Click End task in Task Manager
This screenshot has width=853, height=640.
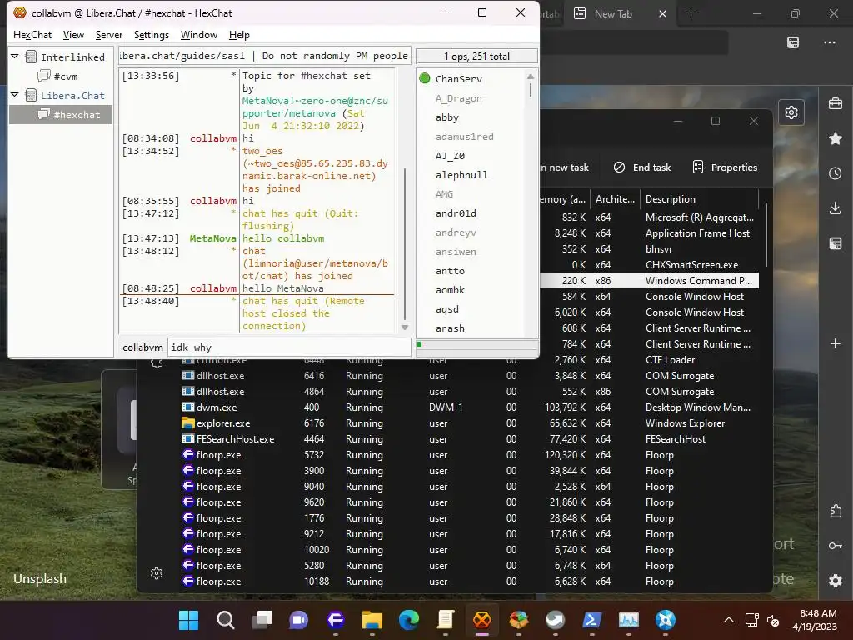point(642,167)
